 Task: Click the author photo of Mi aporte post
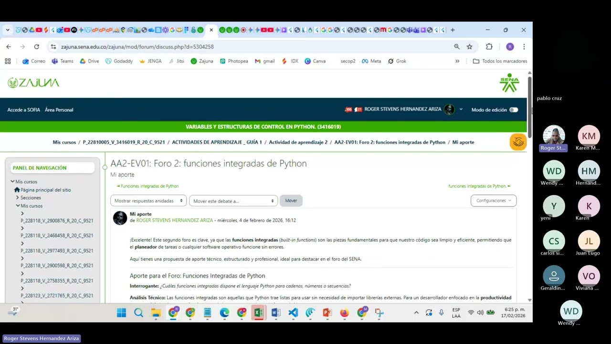pyautogui.click(x=120, y=218)
